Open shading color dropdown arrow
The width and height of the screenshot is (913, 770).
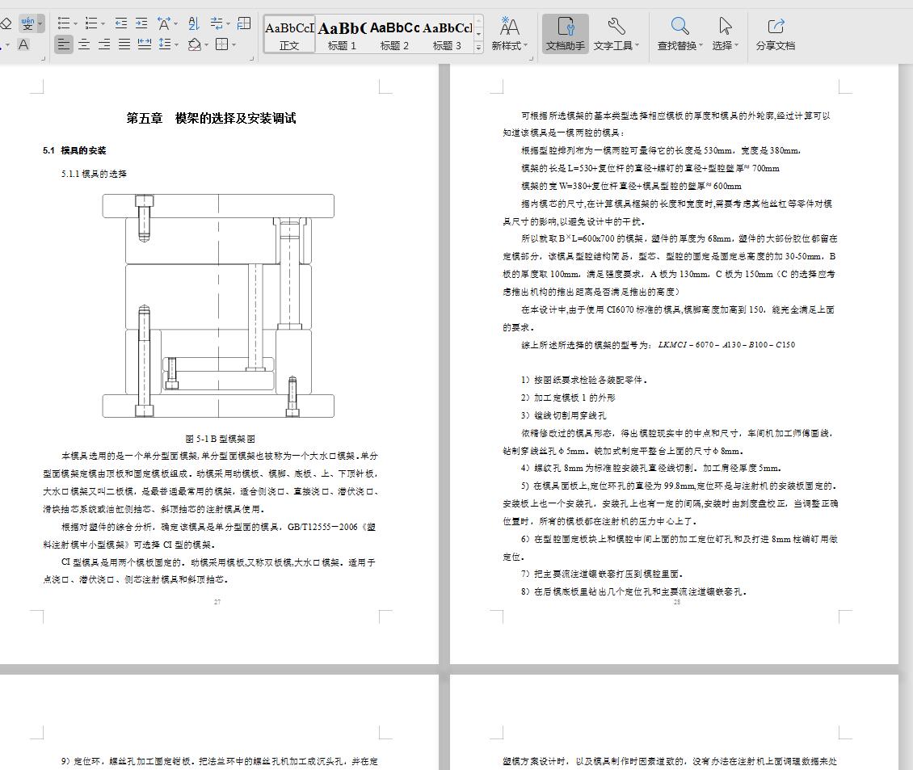coord(206,44)
